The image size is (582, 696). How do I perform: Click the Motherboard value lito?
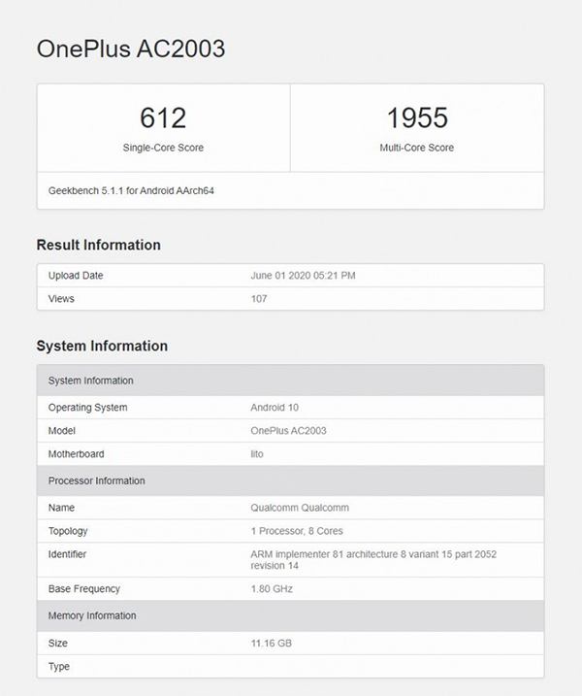coord(257,453)
